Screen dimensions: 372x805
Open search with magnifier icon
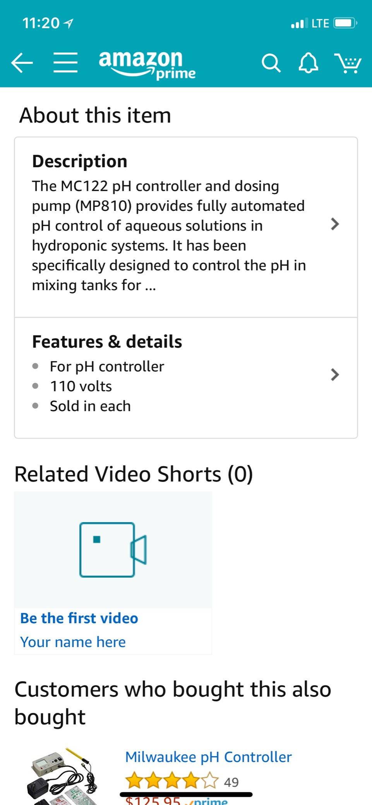271,63
